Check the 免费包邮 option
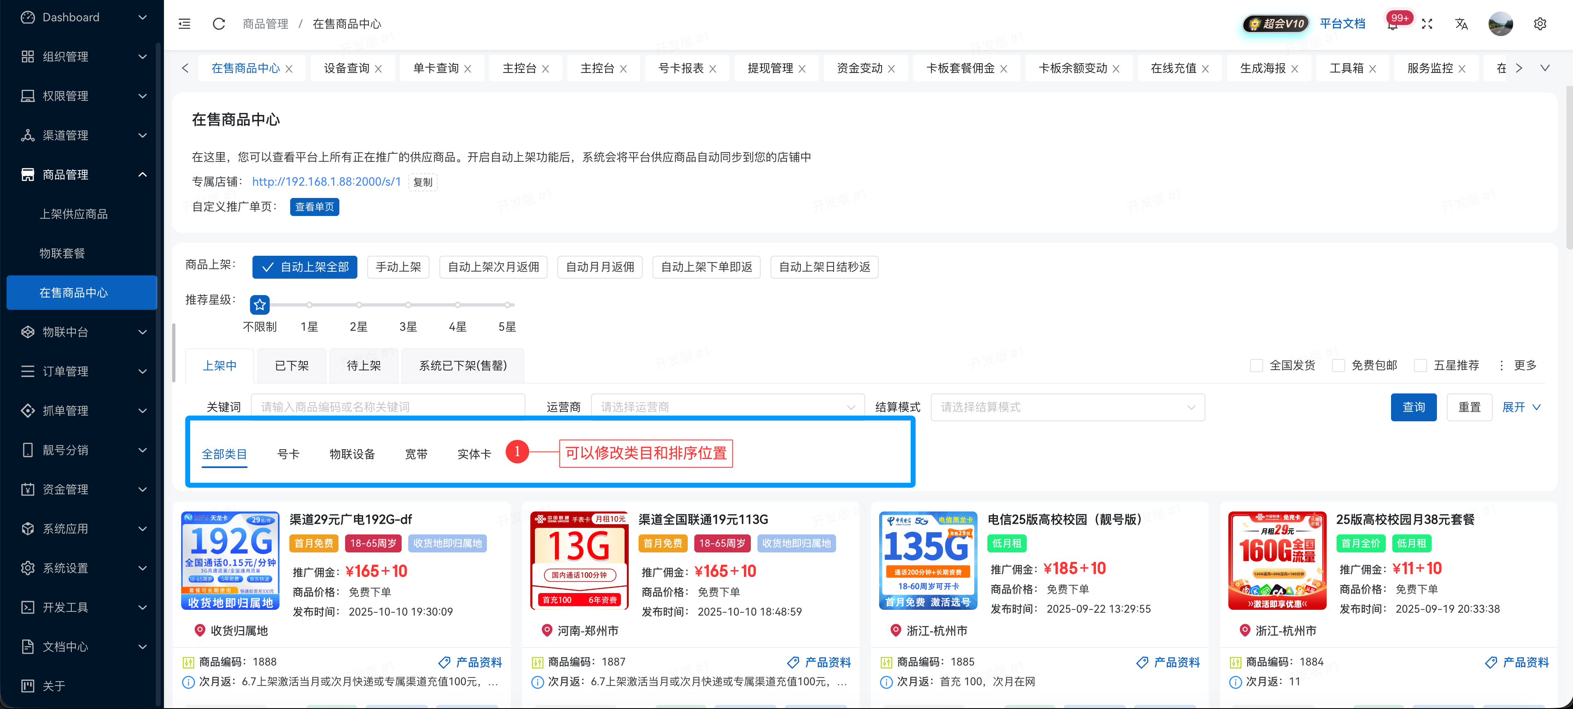Screen dimensions: 1573x709 tap(1339, 365)
